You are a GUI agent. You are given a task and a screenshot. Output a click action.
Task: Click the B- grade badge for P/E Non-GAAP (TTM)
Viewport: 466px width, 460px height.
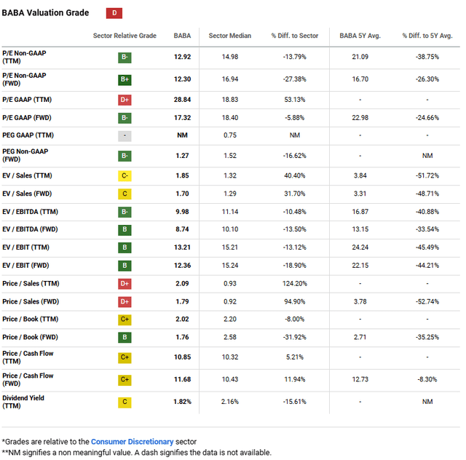point(125,57)
